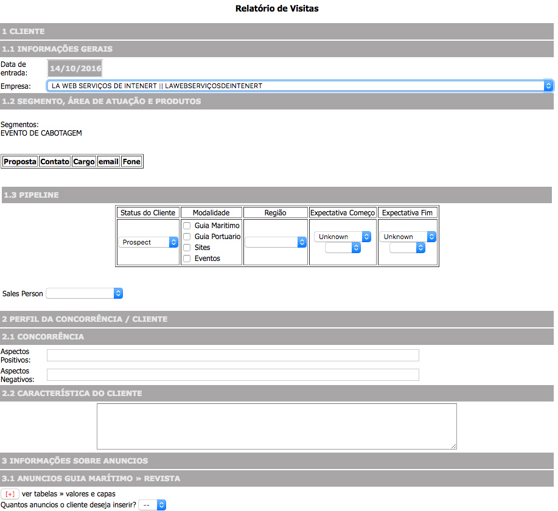Click the 2.1 CONCORRÊNCIA section header
558x511 pixels.
(x=277, y=336)
